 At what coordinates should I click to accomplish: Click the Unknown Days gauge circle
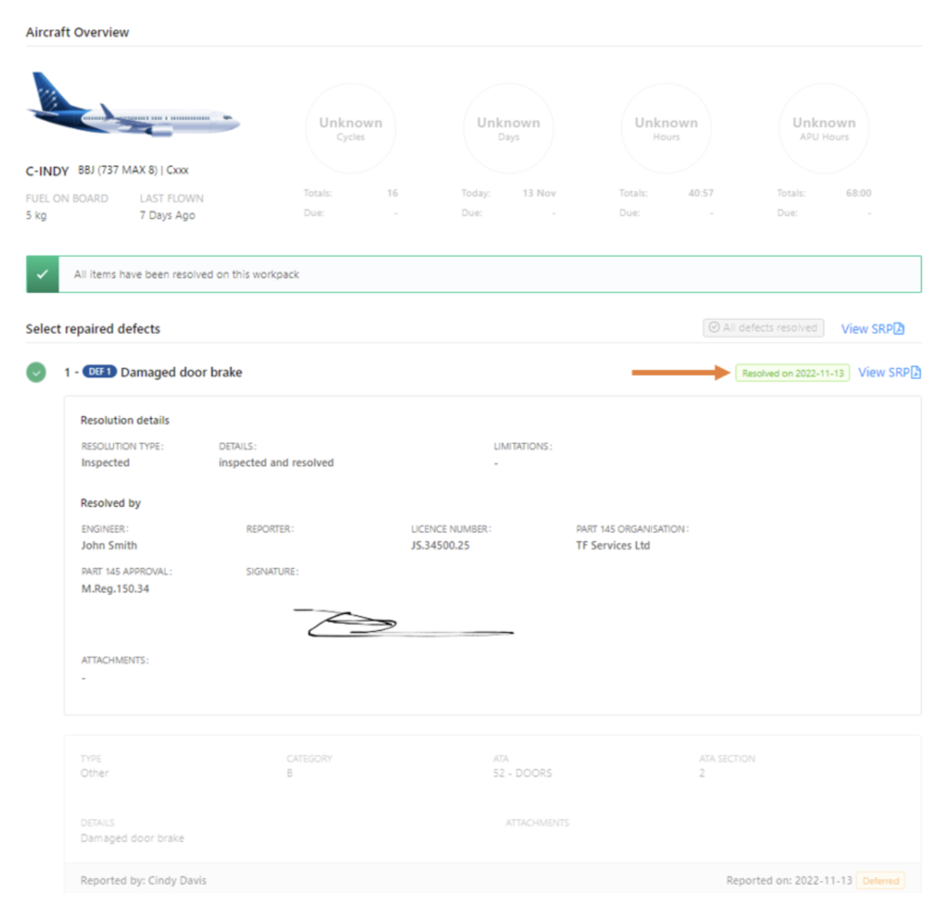tap(508, 129)
